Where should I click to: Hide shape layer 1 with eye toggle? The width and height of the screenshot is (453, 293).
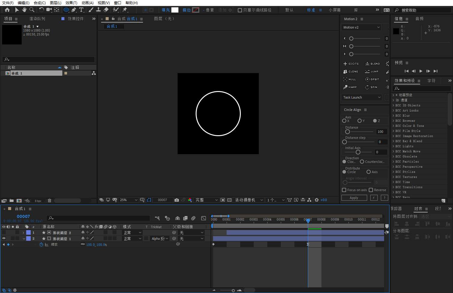coord(4,238)
